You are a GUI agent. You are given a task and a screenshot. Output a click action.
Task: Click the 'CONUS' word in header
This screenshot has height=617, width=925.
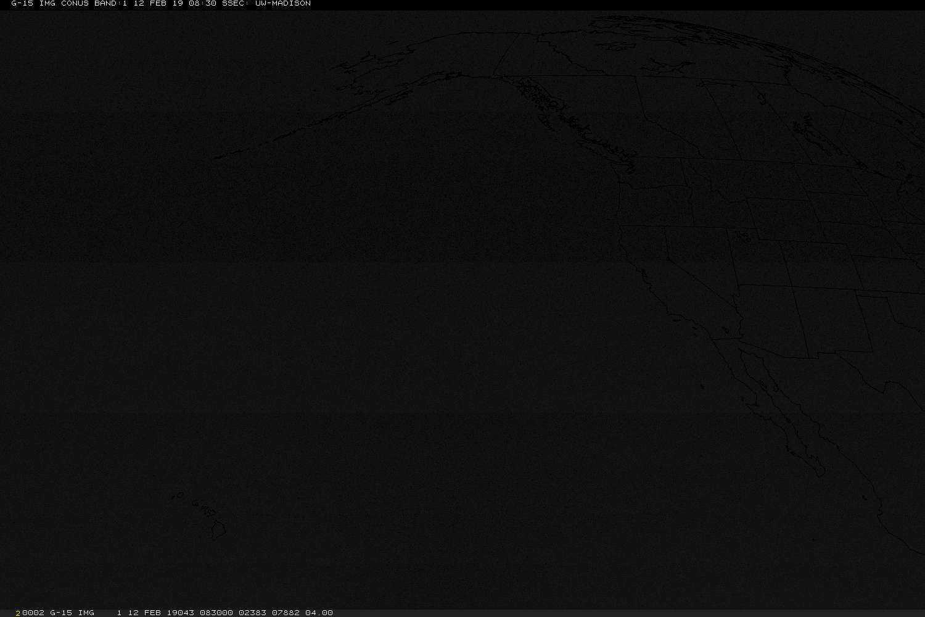click(x=75, y=4)
